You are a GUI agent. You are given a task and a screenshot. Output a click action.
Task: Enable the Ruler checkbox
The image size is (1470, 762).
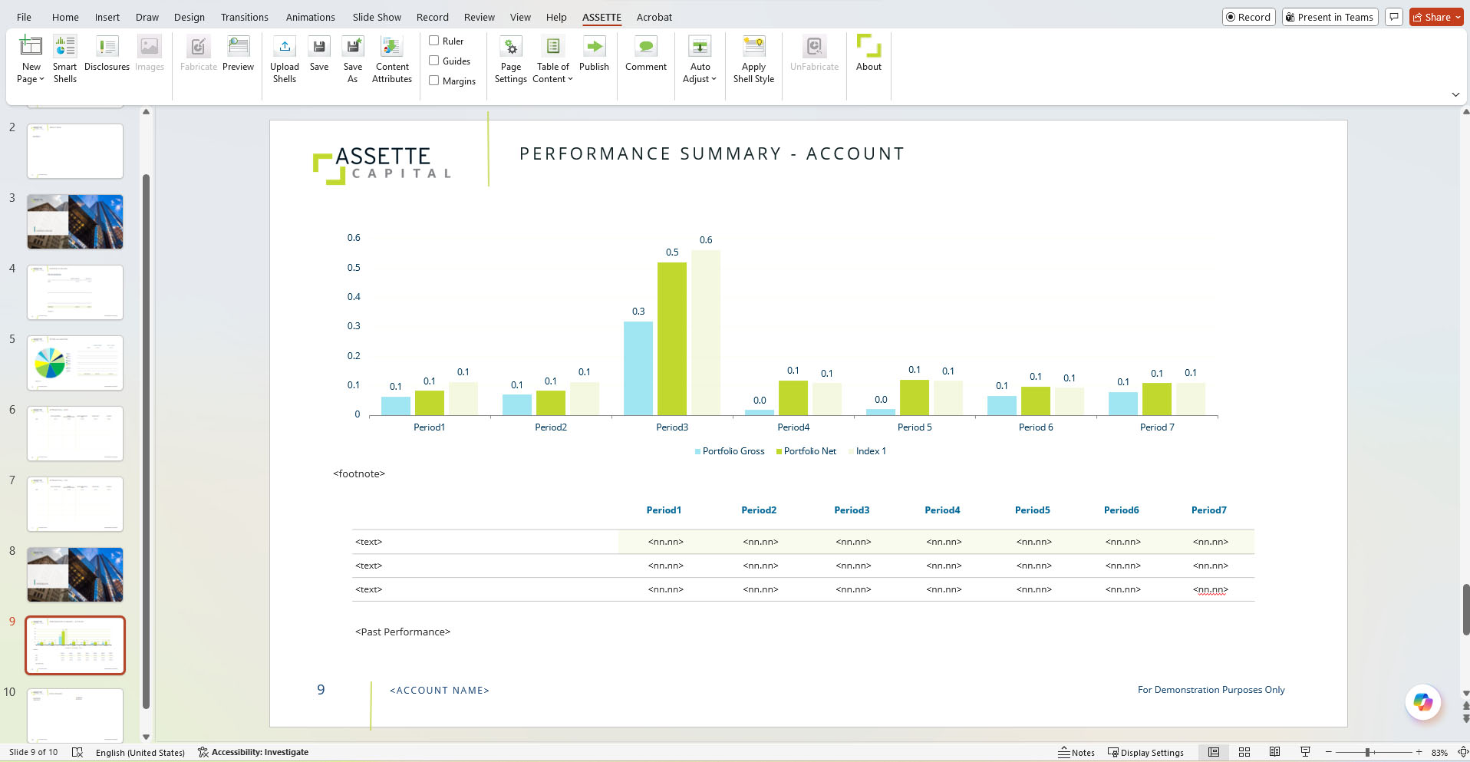click(x=434, y=41)
